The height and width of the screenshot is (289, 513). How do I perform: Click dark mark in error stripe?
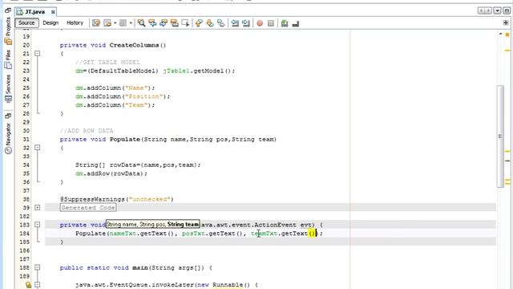507,161
